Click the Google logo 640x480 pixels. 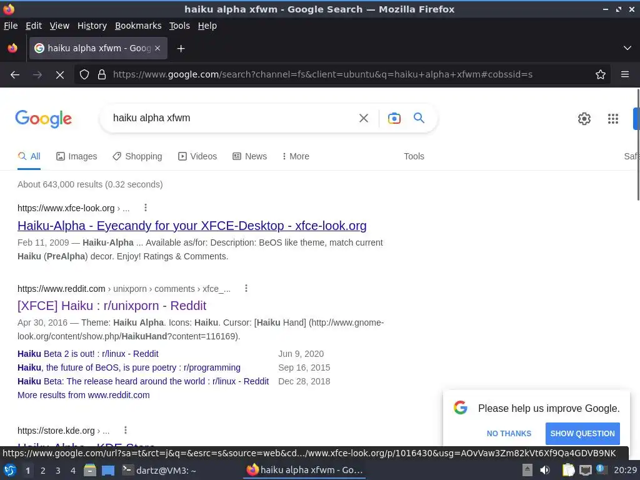[43, 119]
